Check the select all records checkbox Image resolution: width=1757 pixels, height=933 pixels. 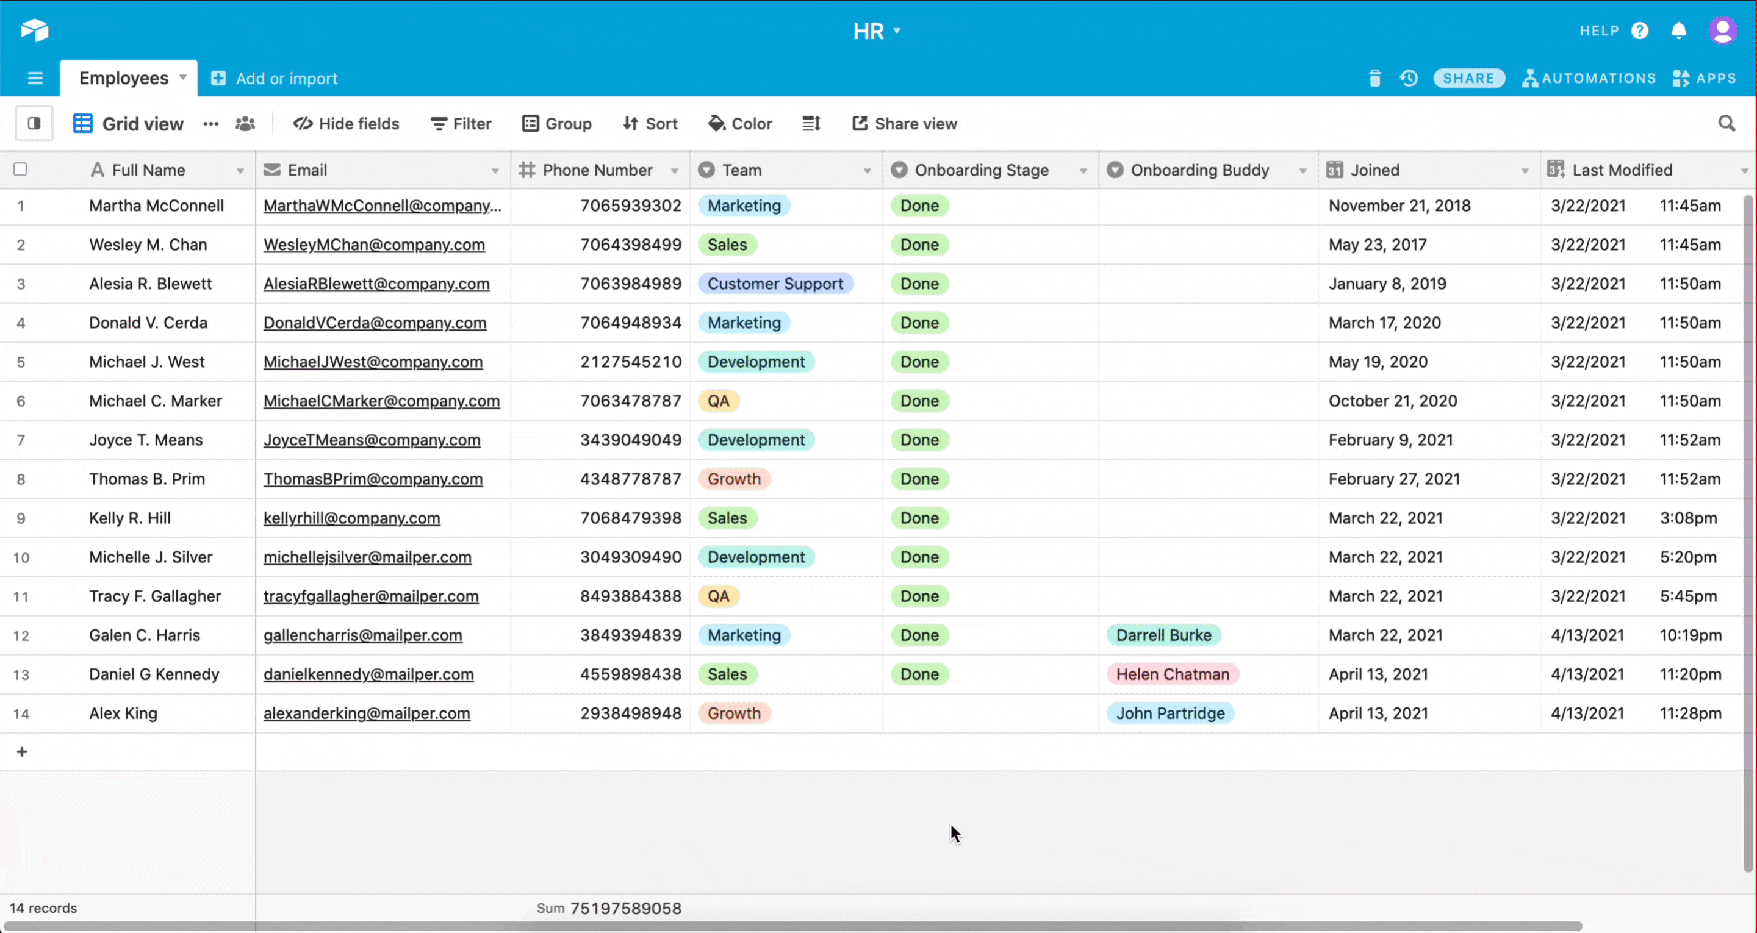21,169
